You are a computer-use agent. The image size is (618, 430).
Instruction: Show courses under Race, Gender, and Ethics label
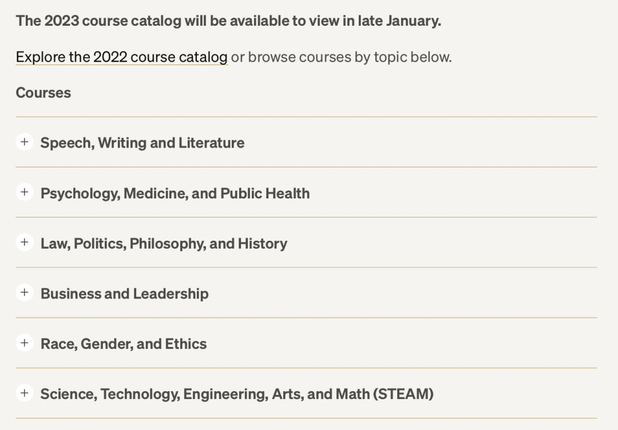[x=124, y=344]
